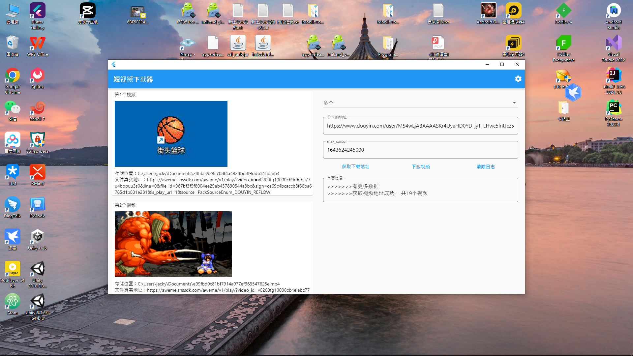Click the 获取下载地址 button

[x=355, y=167]
